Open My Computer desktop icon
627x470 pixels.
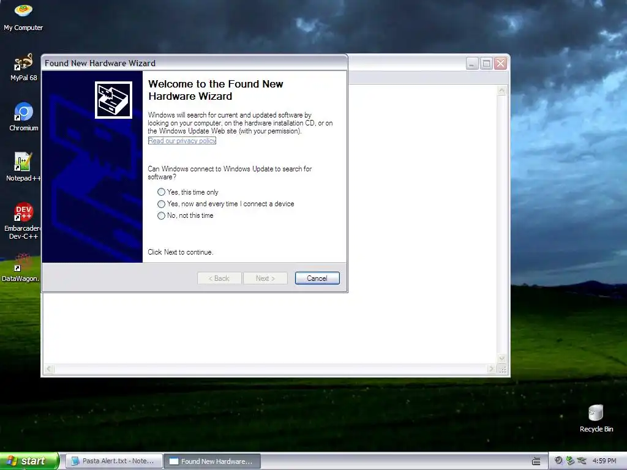(x=23, y=17)
